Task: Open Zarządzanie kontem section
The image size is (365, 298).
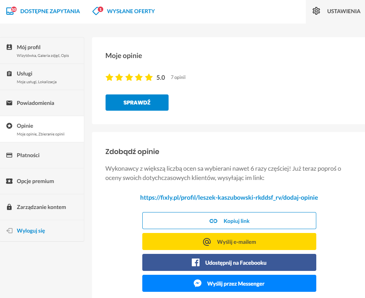Action: click(x=42, y=207)
